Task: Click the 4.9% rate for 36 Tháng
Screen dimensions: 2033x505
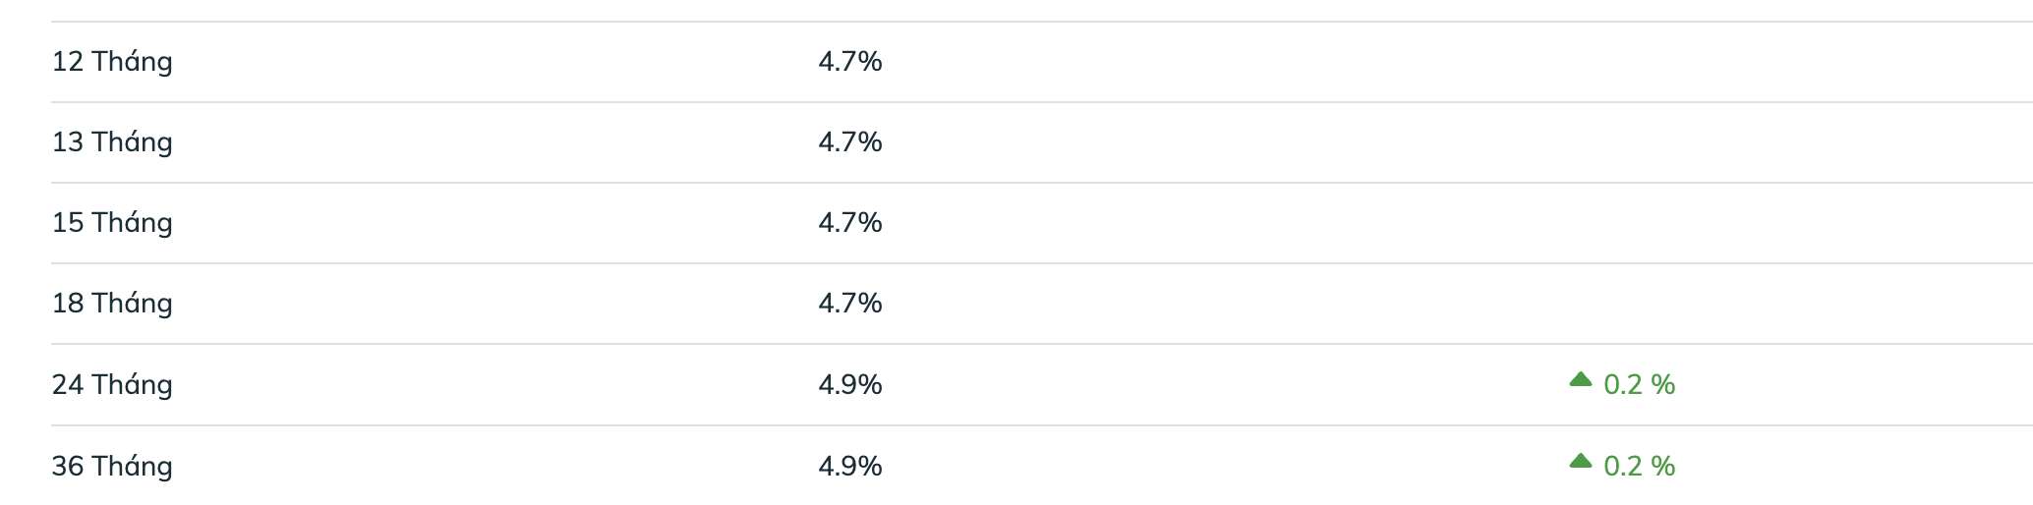Action: click(850, 467)
